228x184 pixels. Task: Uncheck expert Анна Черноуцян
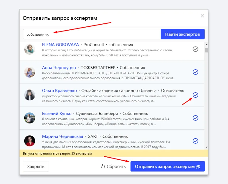click(195, 72)
